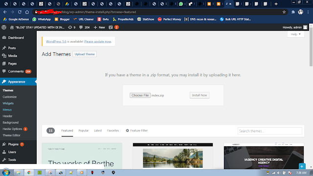
Task: Open the + New content menu
Action: tap(99, 27)
